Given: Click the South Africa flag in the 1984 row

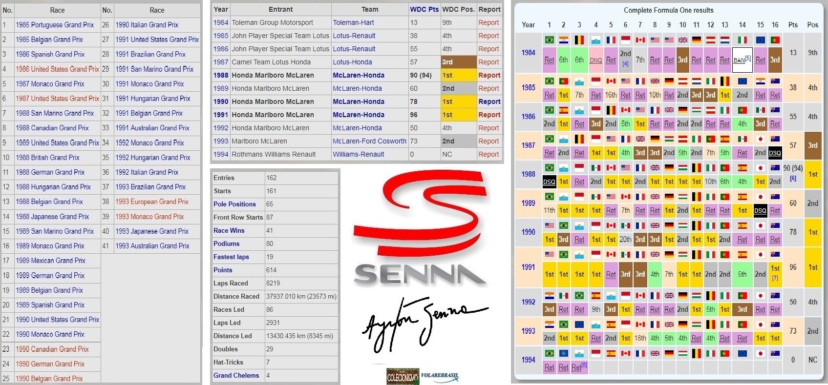Looking at the screenshot, I should (564, 40).
